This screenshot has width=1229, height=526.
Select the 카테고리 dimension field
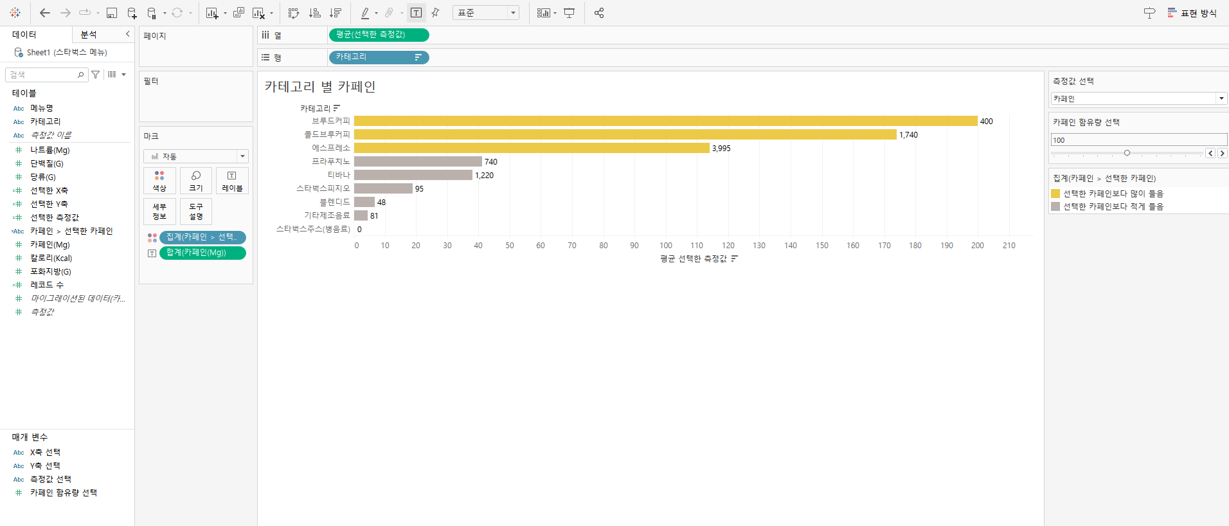(46, 122)
